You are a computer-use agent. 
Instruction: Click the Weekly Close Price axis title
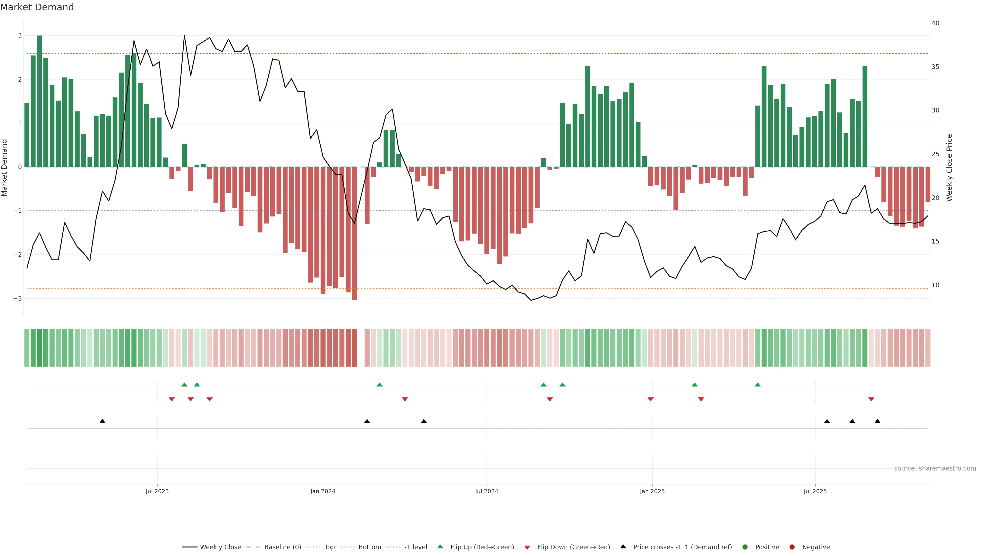949,168
